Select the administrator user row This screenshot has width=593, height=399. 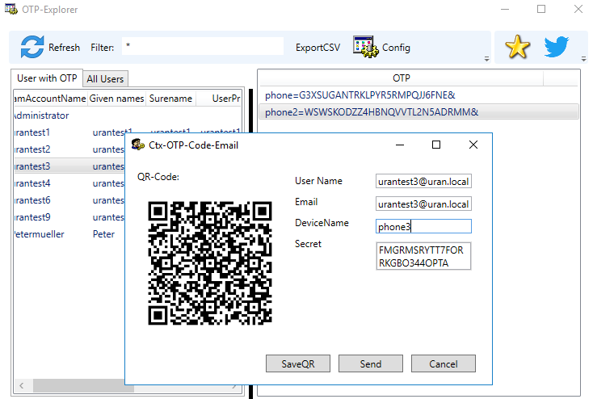click(x=127, y=115)
